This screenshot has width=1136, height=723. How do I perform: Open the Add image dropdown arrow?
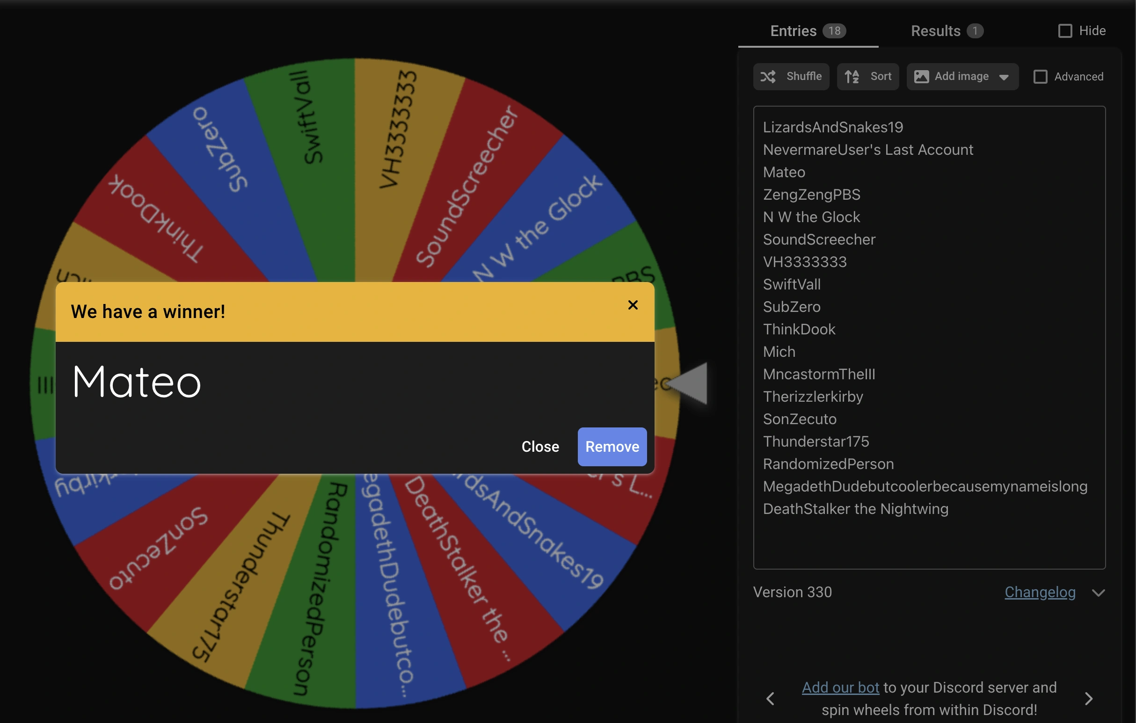pyautogui.click(x=1004, y=76)
